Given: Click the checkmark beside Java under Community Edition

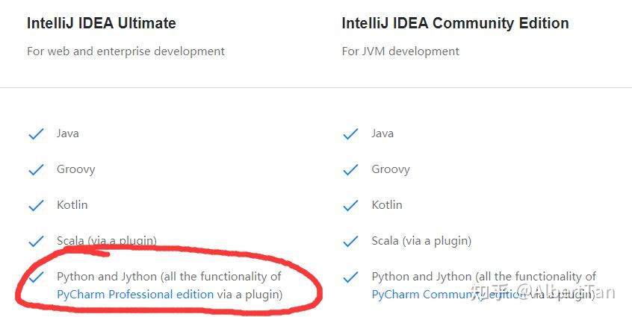Looking at the screenshot, I should coord(350,134).
